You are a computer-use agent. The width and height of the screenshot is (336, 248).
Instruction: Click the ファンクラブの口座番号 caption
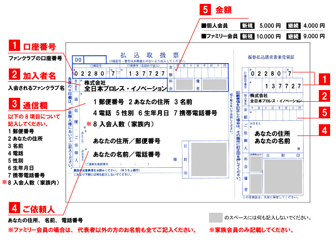pyautogui.click(x=35, y=58)
